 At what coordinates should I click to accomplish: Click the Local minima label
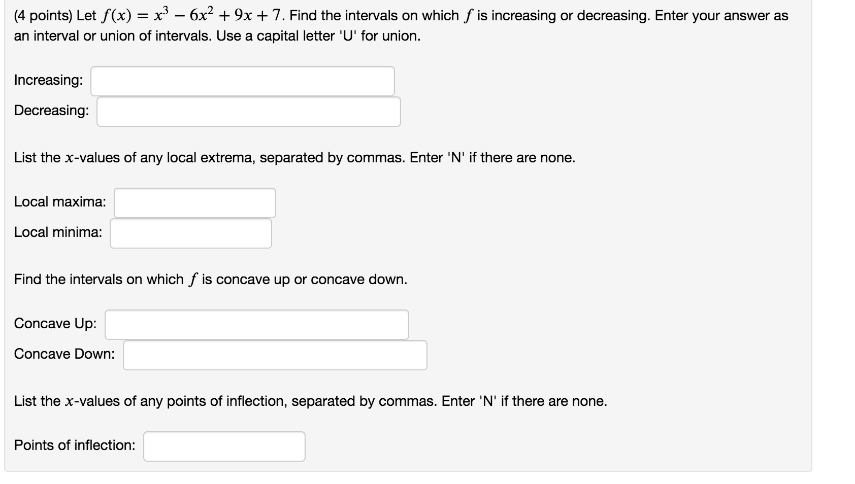(57, 232)
